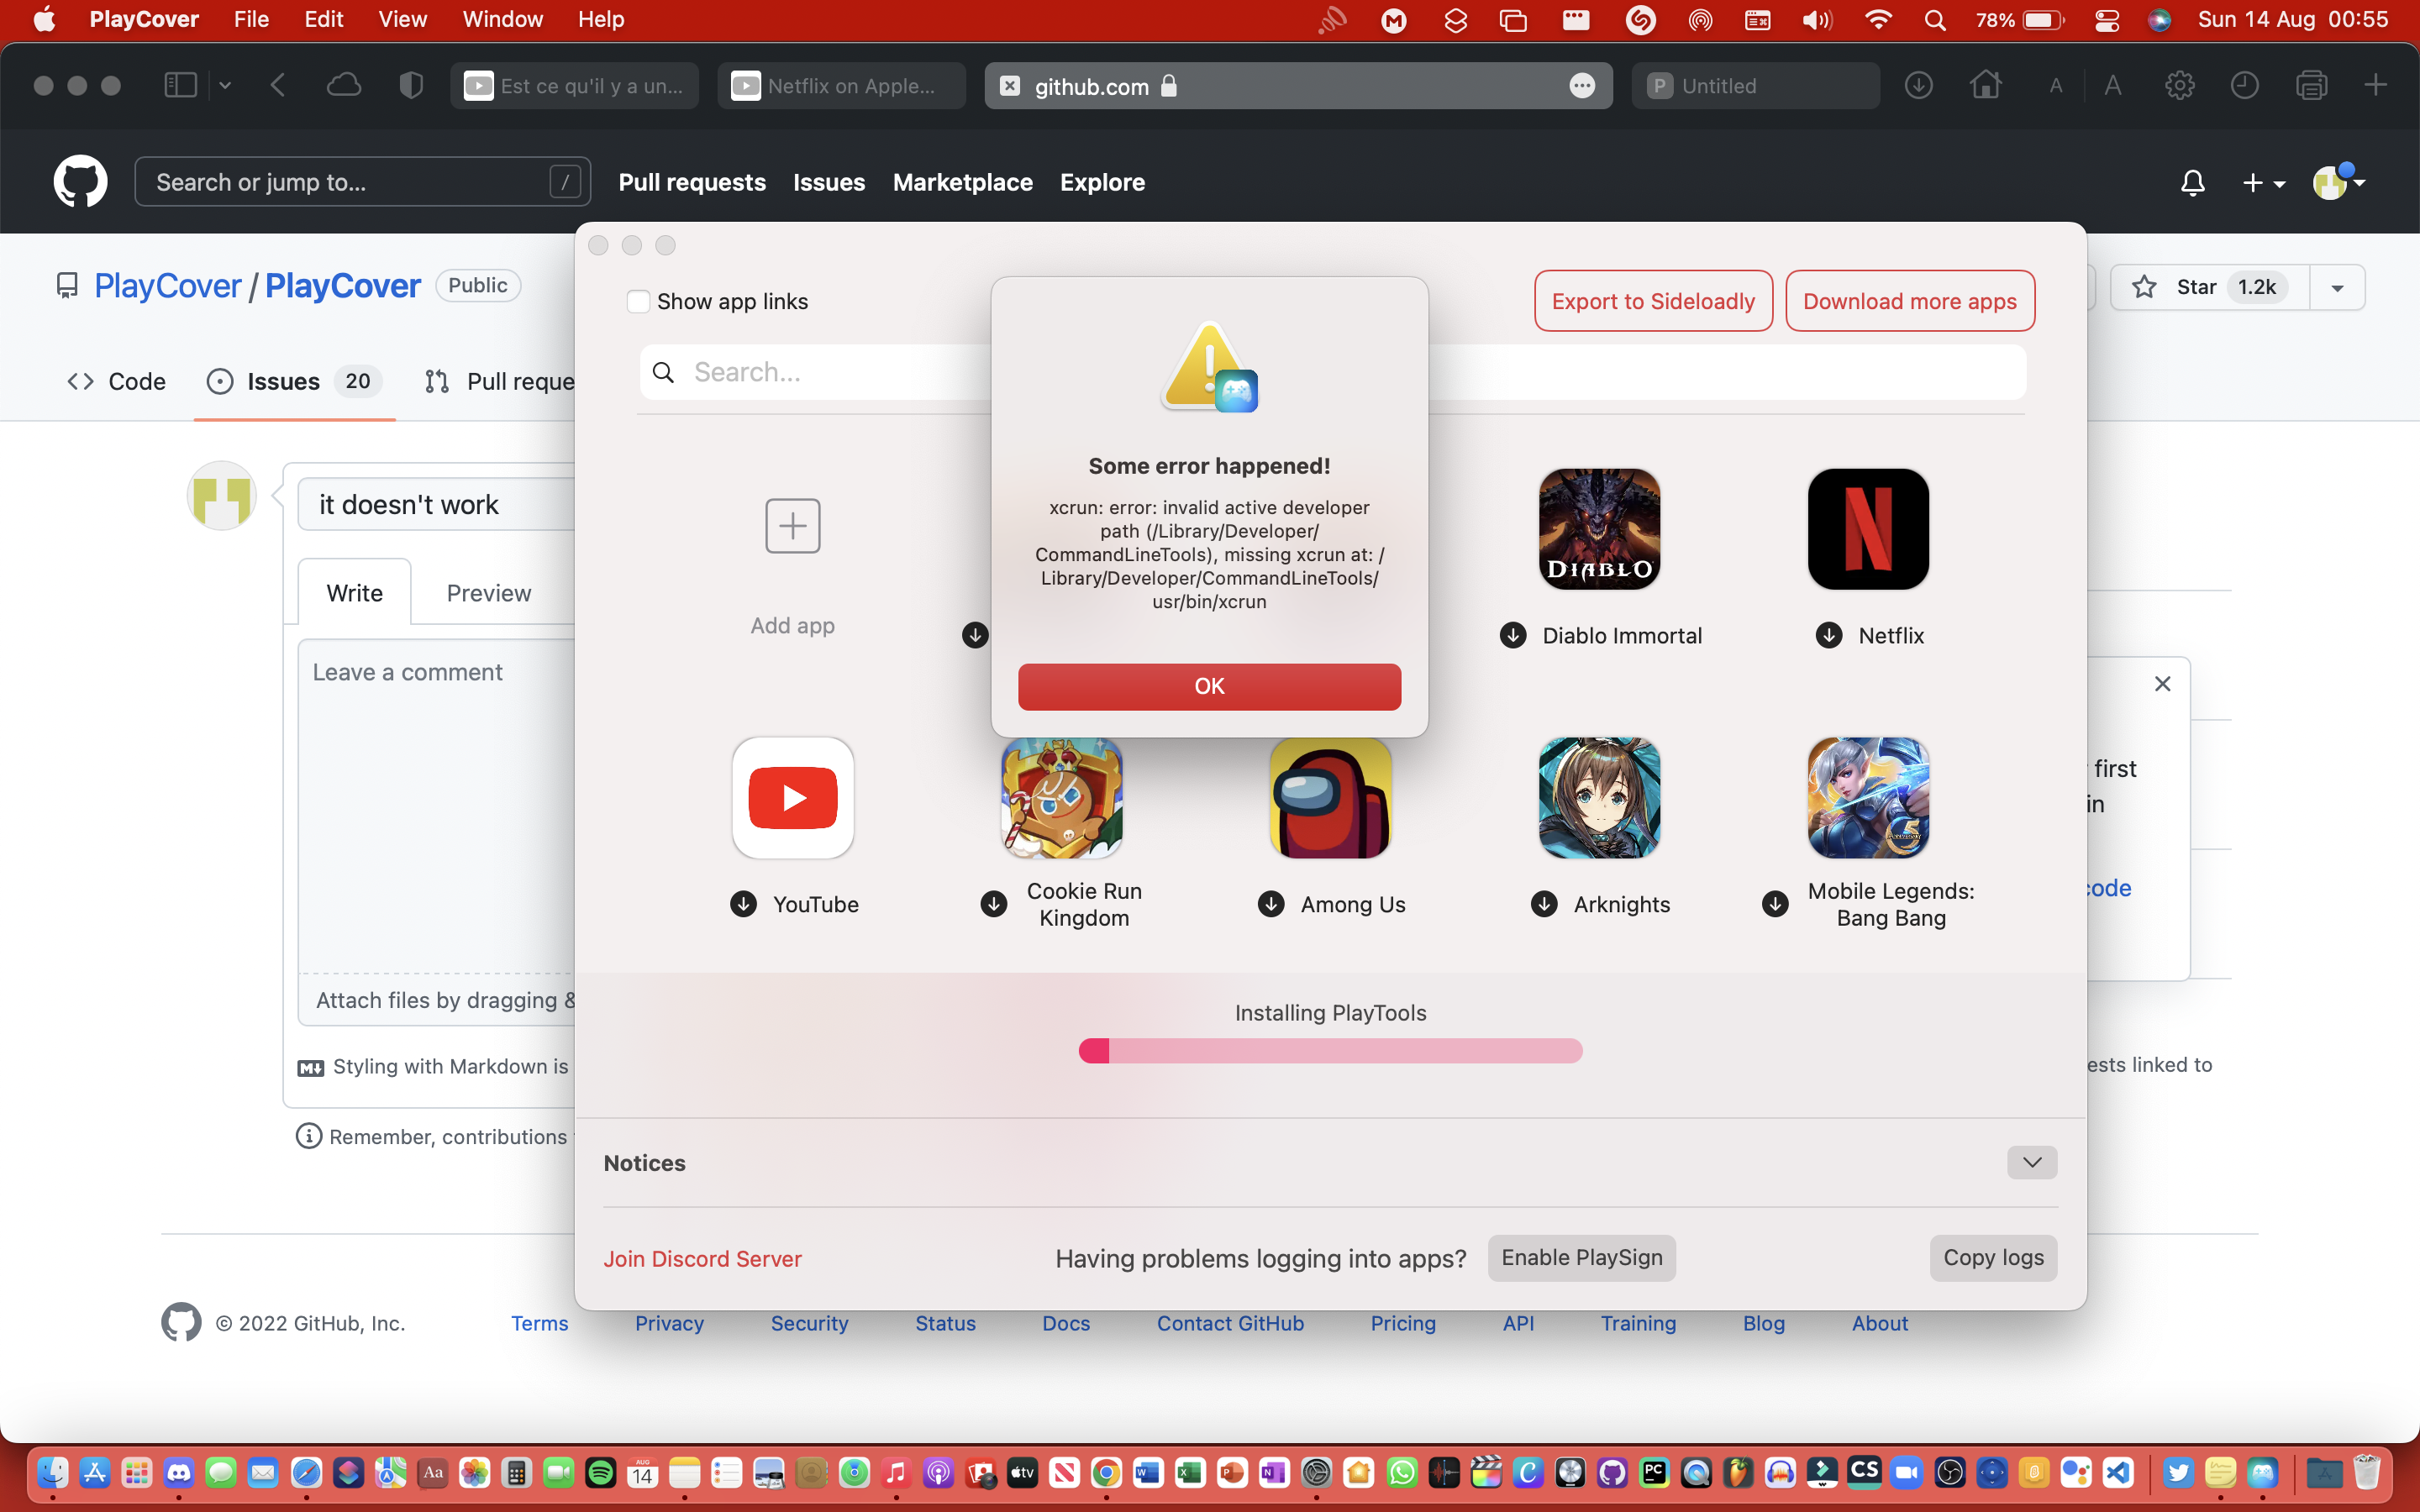Click the Diablo Immortal app icon
Viewport: 2420px width, 1512px height.
point(1598,529)
